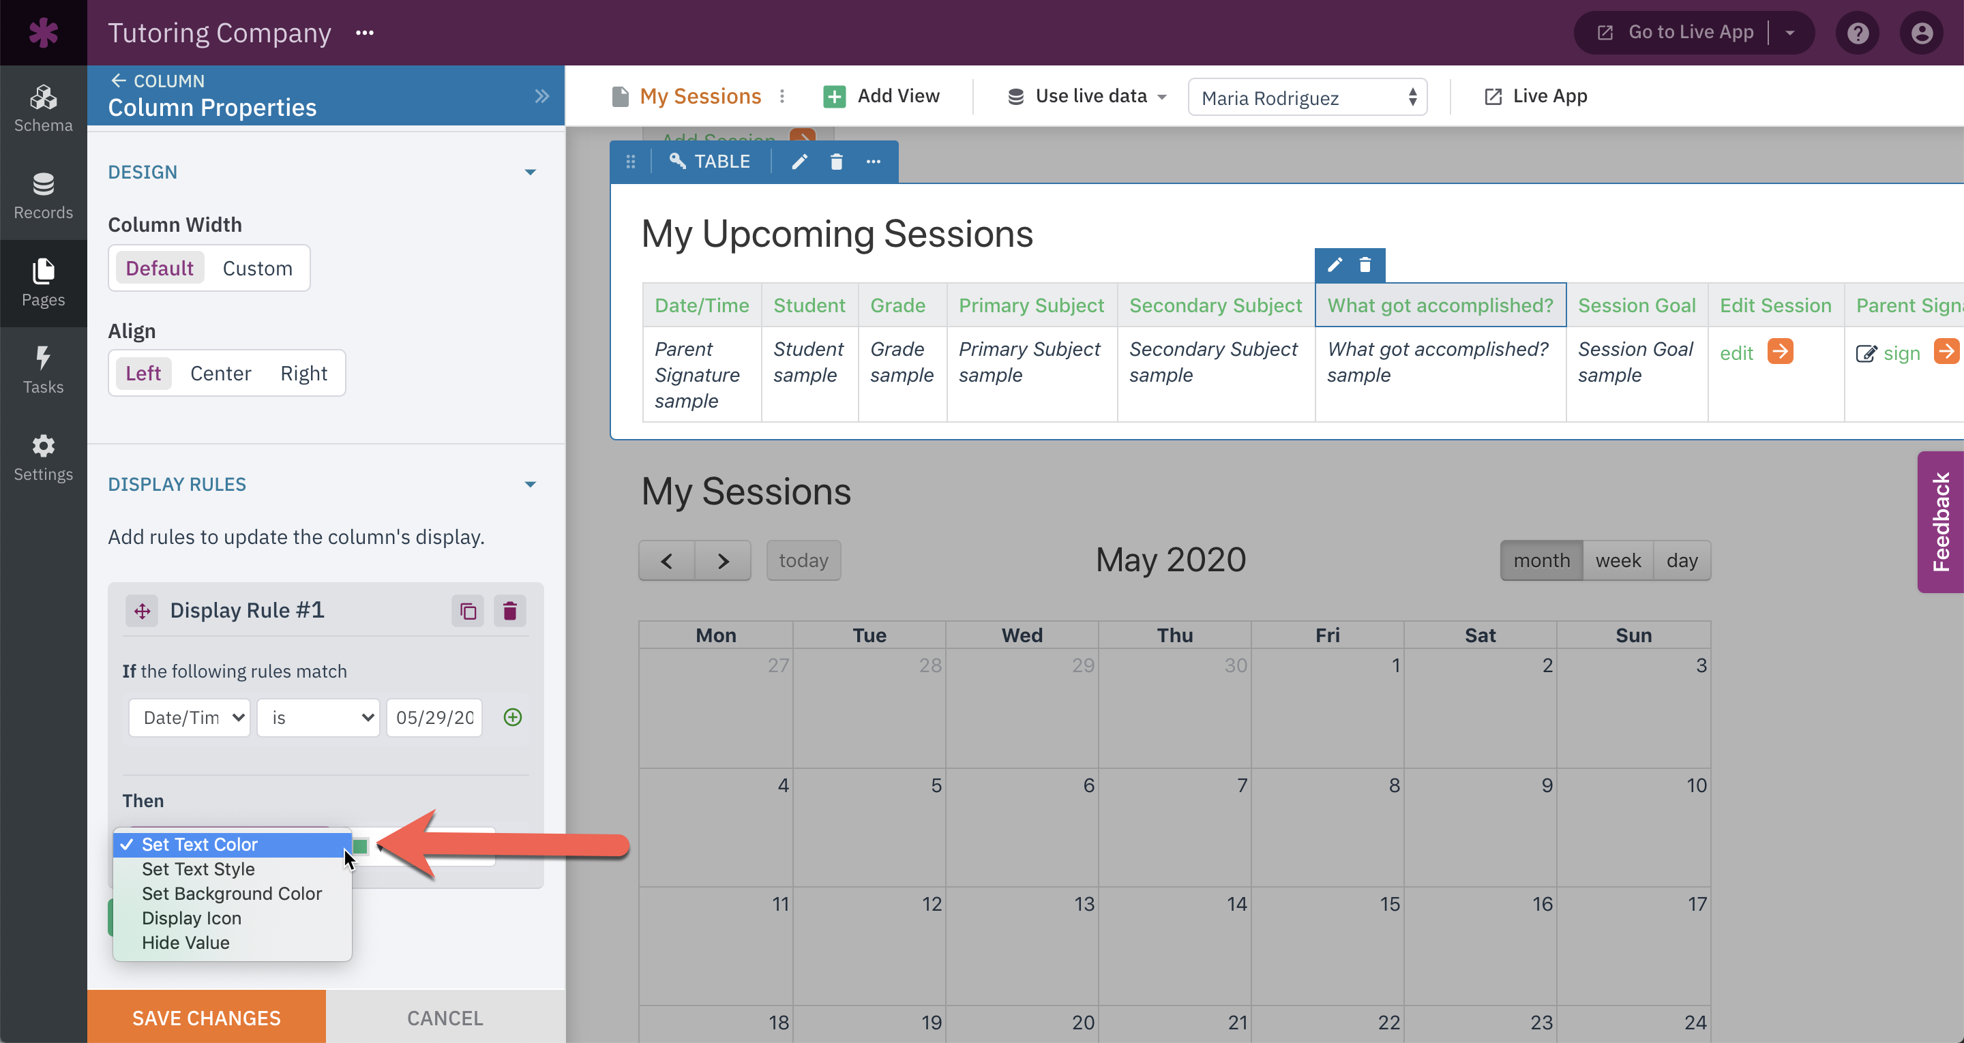Choose Set Text Color option
The height and width of the screenshot is (1043, 1964).
[233, 845]
